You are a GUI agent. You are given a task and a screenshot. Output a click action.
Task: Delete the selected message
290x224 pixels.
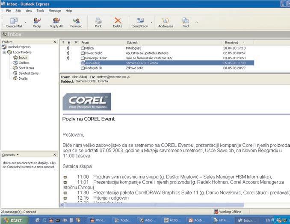pyautogui.click(x=118, y=22)
